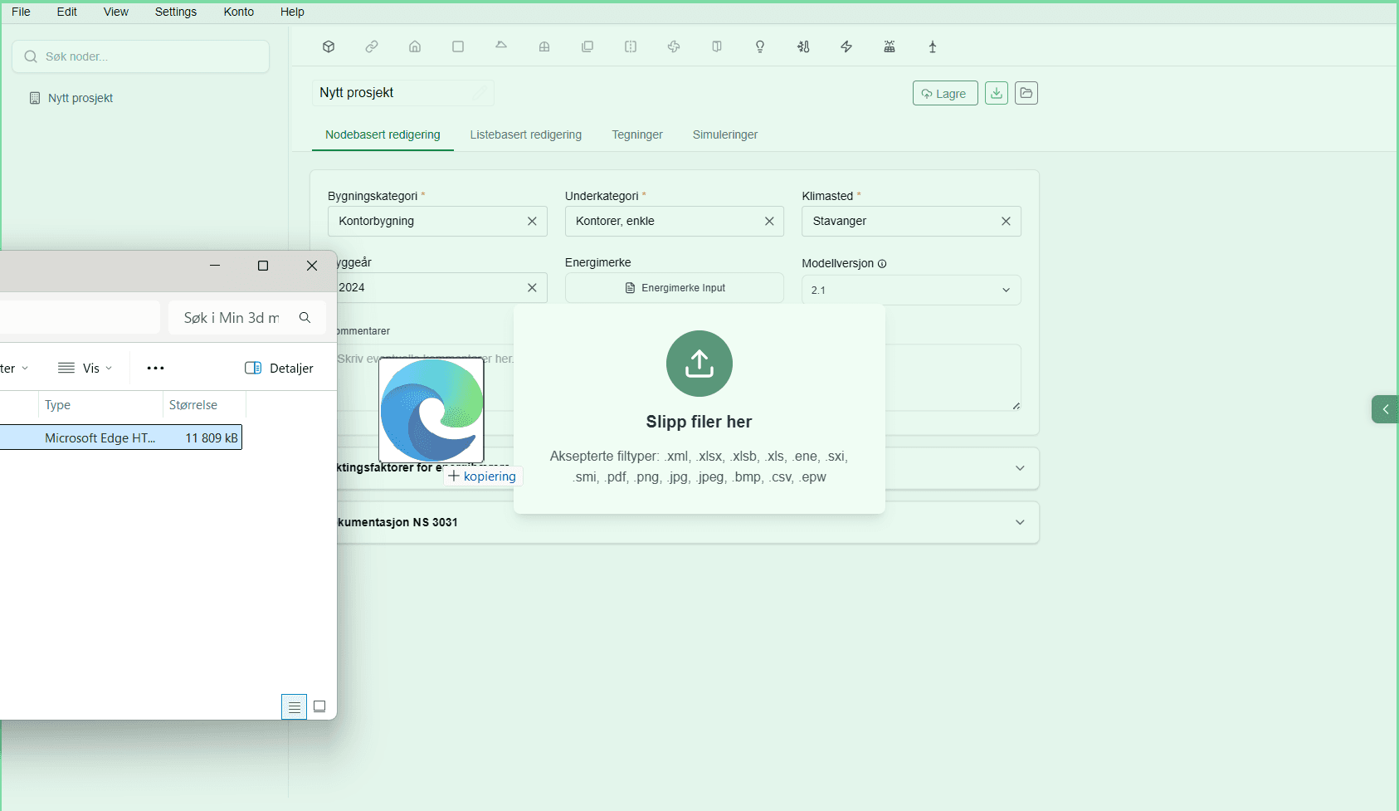Clear the Stavanger climate location
The width and height of the screenshot is (1399, 811).
coord(1006,221)
